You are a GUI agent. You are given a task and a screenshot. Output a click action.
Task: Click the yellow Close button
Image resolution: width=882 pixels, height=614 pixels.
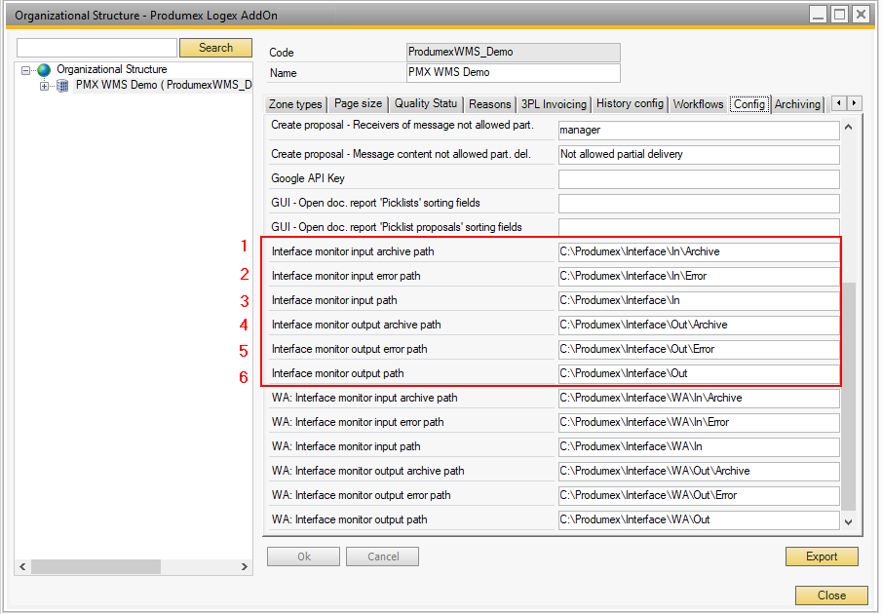point(831,595)
